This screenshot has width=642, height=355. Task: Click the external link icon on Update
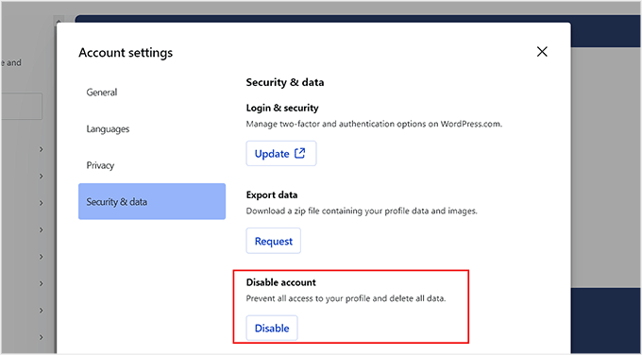(300, 153)
